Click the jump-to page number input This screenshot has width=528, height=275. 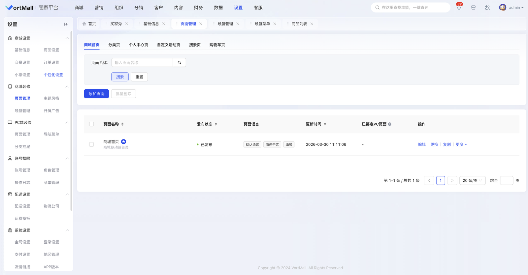click(x=506, y=180)
